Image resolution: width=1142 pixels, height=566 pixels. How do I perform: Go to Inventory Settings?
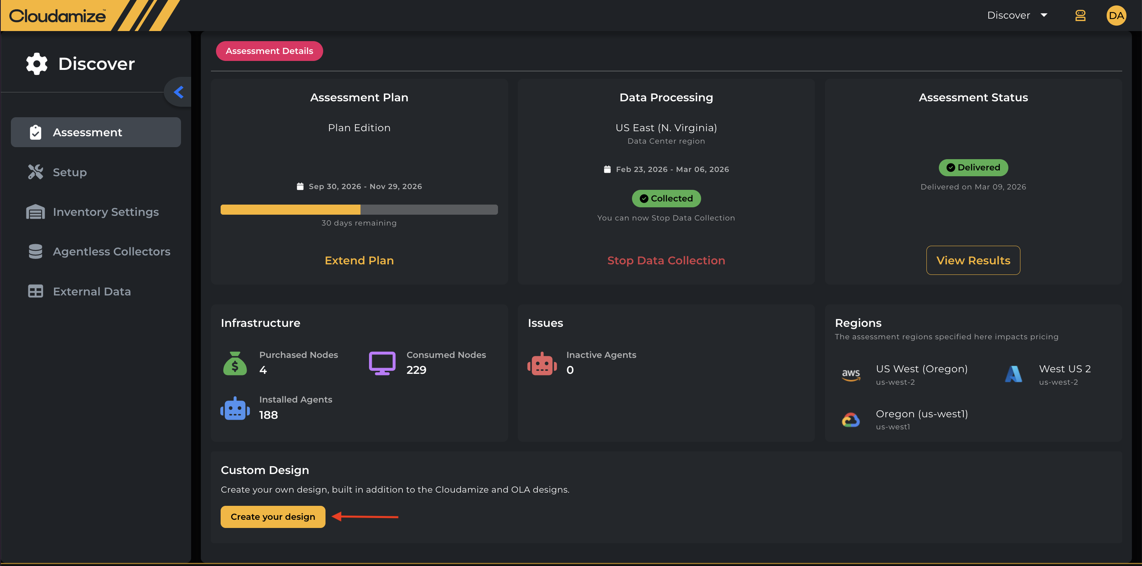tap(96, 212)
